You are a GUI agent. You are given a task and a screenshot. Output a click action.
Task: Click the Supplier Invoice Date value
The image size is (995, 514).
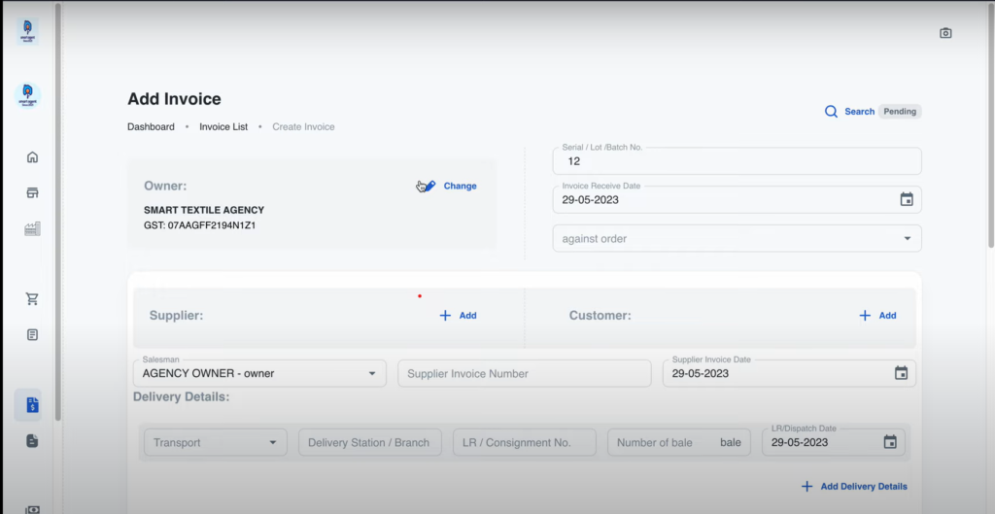701,374
